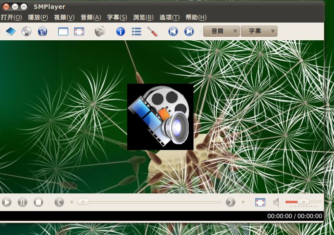Image resolution: width=334 pixels, height=235 pixels.
Task: Minimize the SMPlayer window
Action: click(x=15, y=7)
